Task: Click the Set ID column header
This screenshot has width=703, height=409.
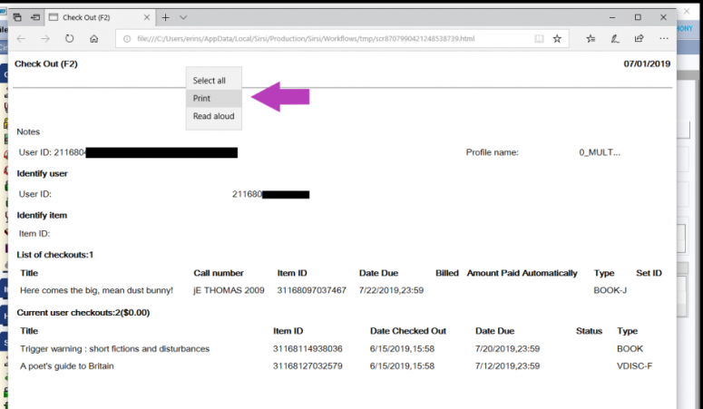Action: [649, 273]
